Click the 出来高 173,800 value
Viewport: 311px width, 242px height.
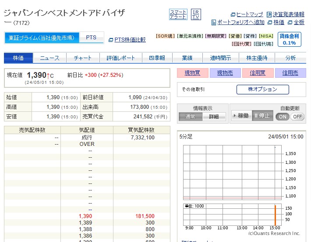[139, 107]
